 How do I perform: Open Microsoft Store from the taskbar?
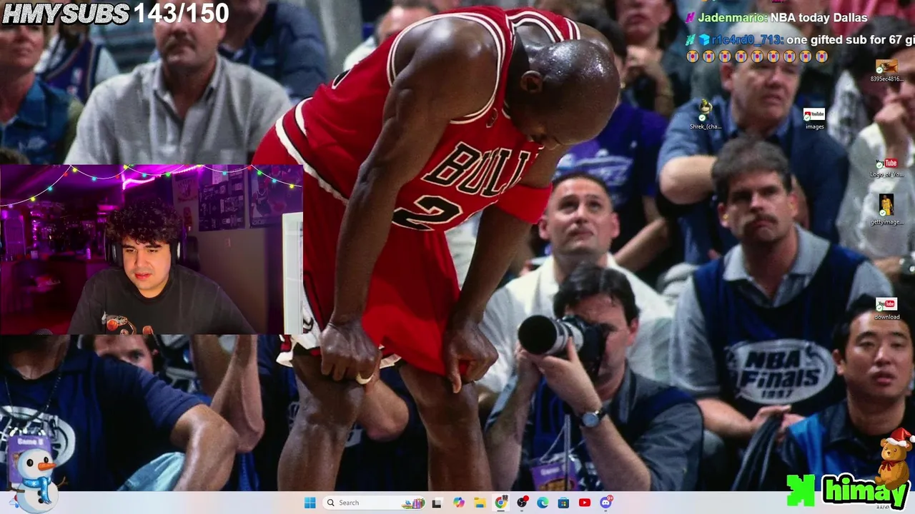pos(564,503)
